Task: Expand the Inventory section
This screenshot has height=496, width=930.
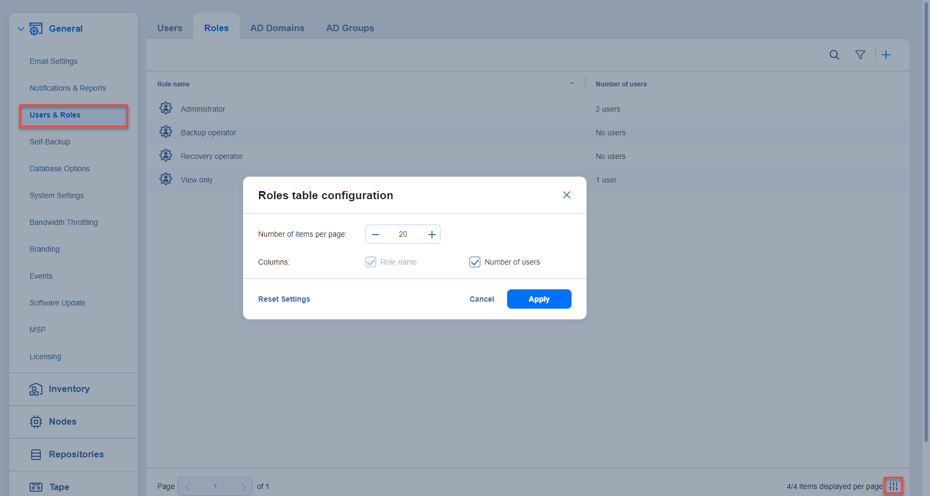Action: pyautogui.click(x=69, y=389)
